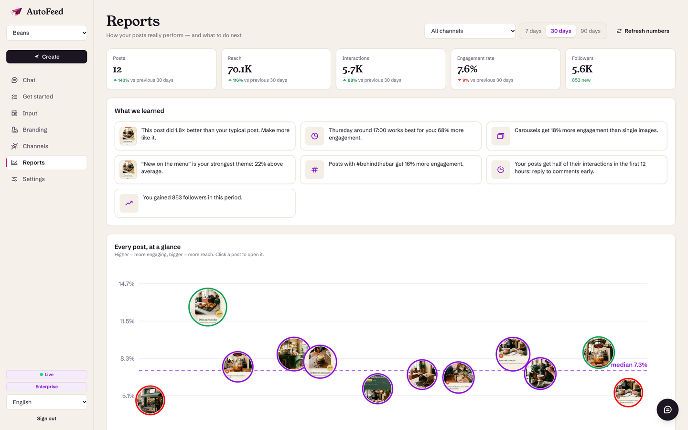Click the Get started checklist icon

[x=14, y=97]
